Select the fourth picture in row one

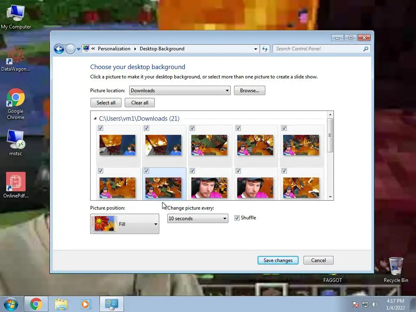[x=255, y=145]
